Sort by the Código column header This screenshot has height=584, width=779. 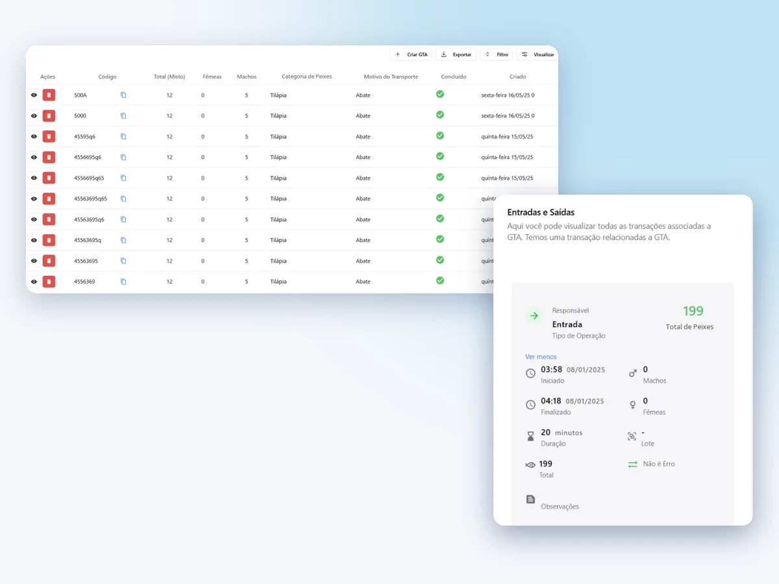coord(108,77)
